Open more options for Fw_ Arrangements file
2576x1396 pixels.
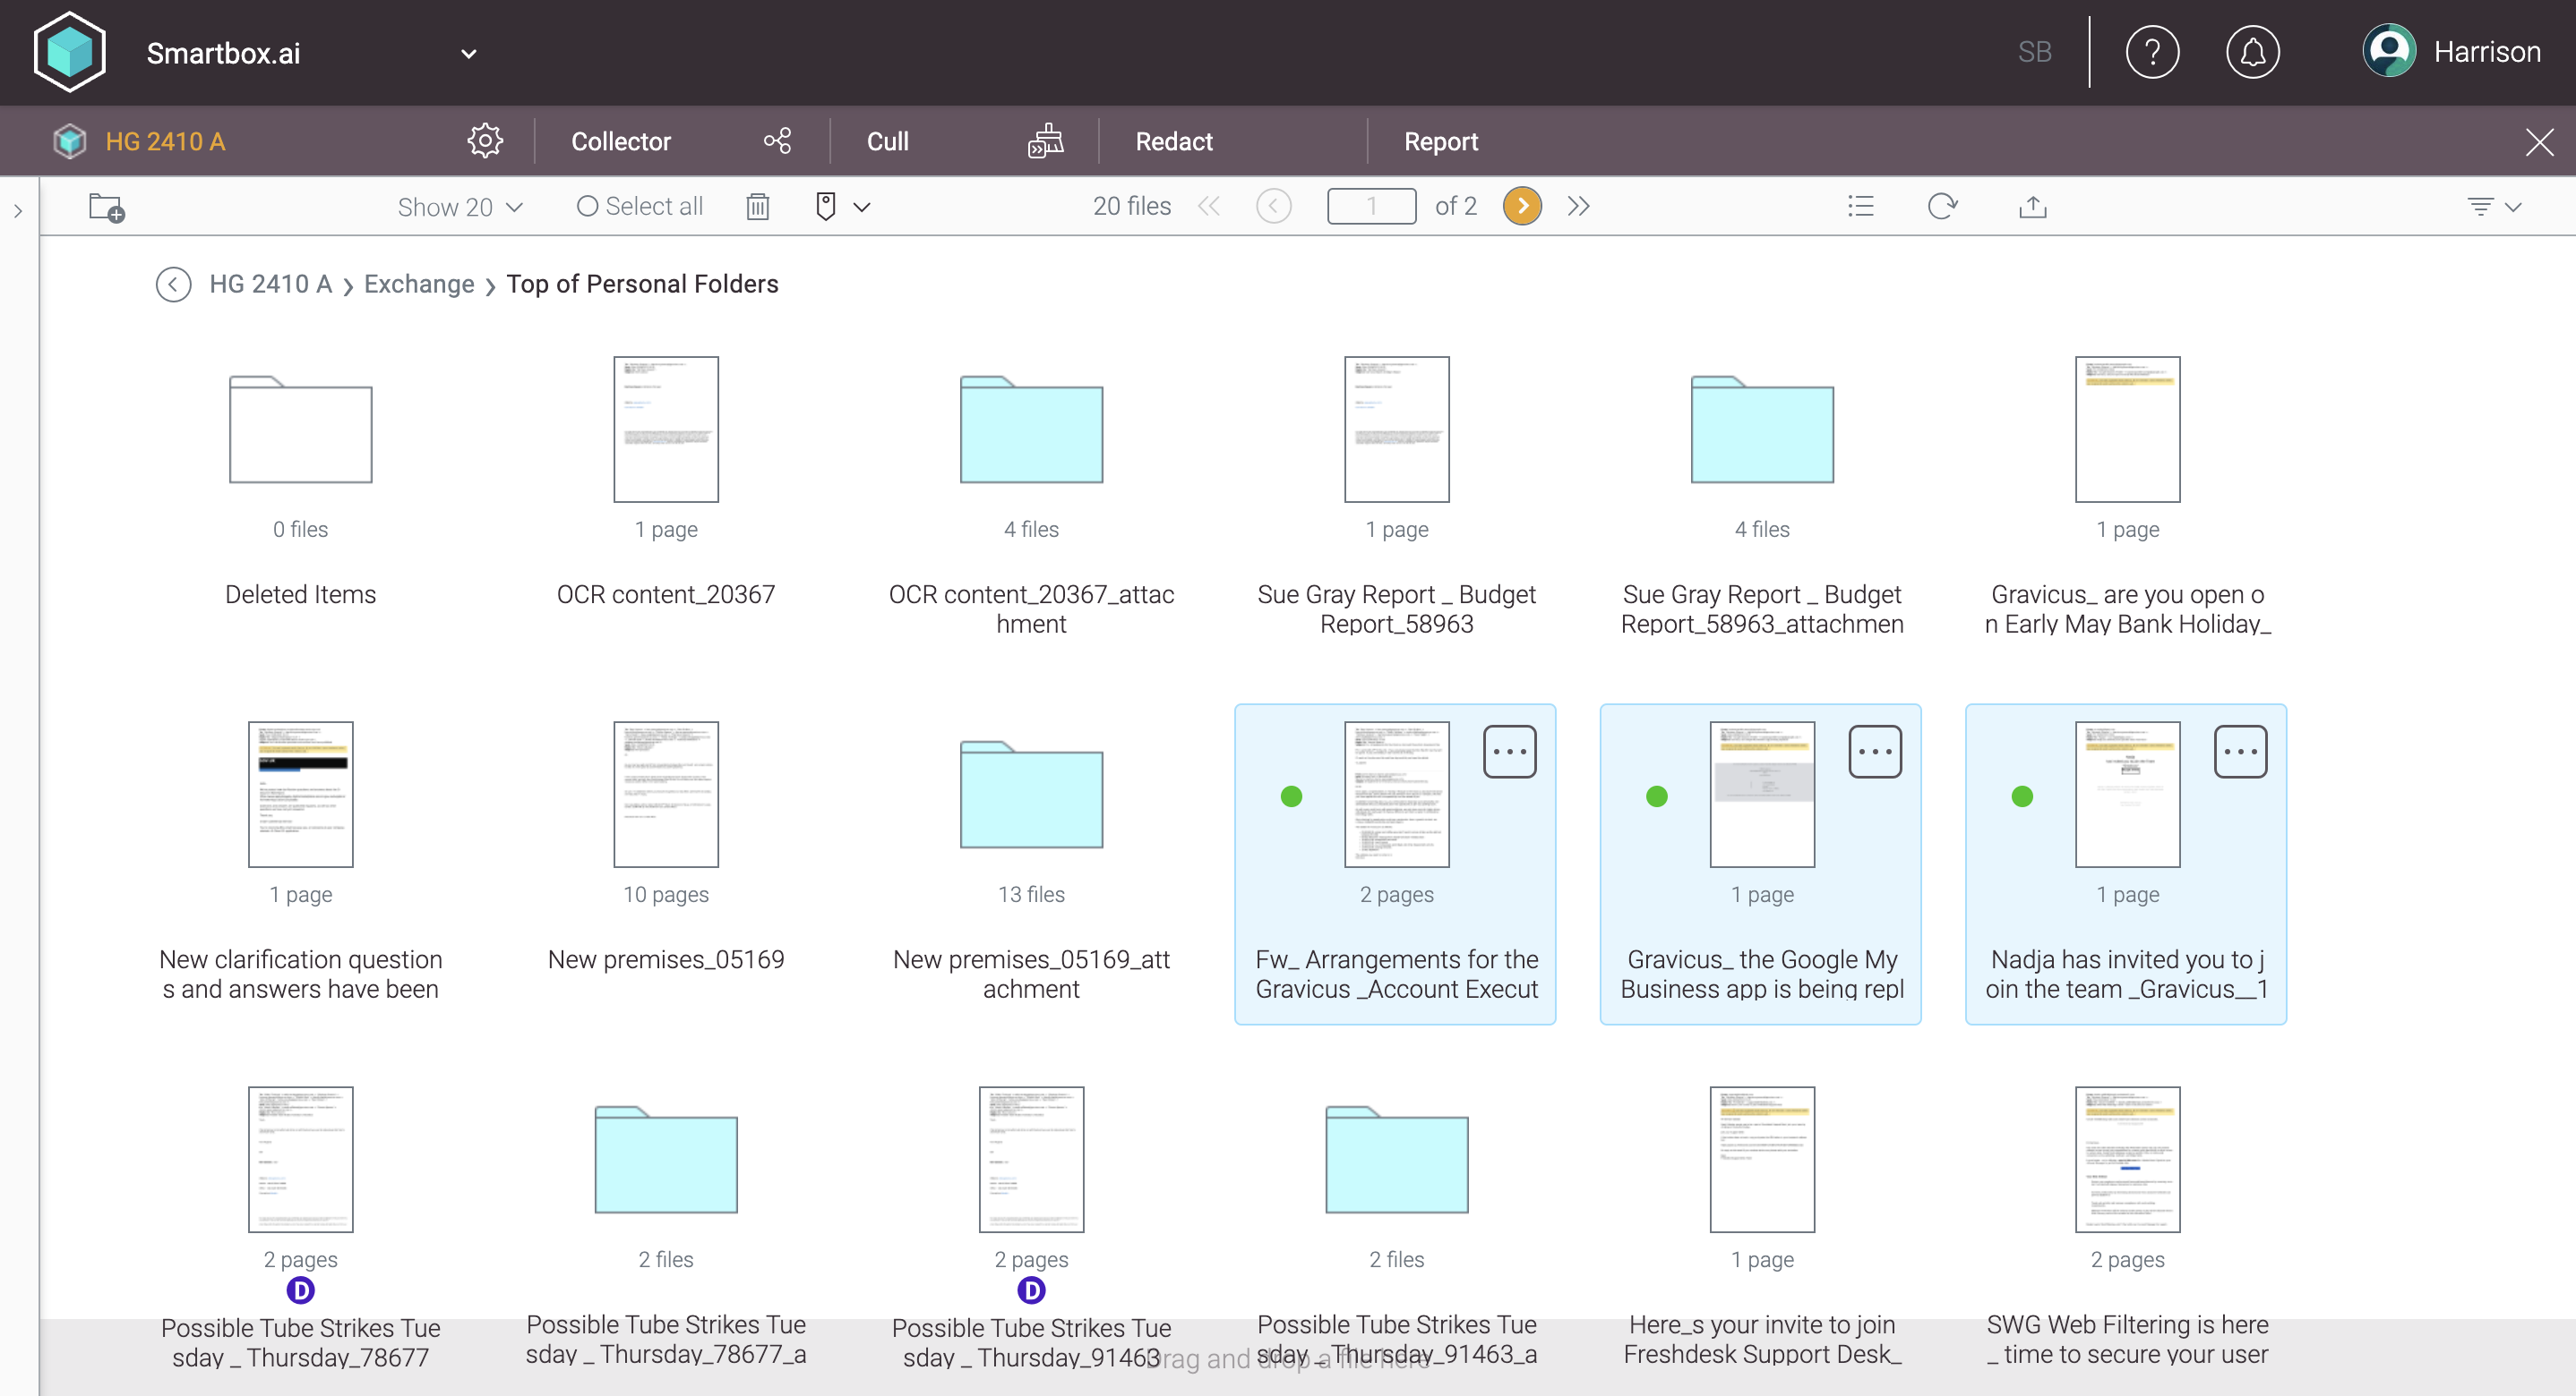pyautogui.click(x=1509, y=752)
